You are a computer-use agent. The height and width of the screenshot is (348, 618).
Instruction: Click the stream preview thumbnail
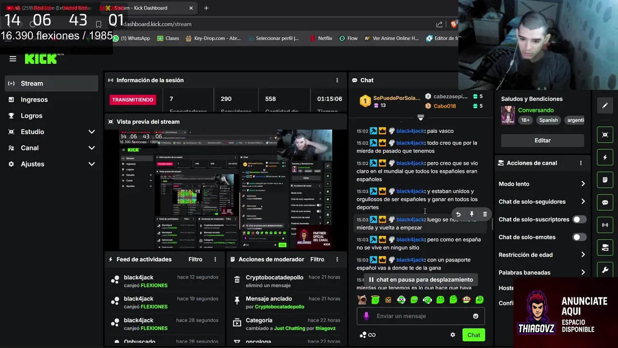tap(225, 189)
